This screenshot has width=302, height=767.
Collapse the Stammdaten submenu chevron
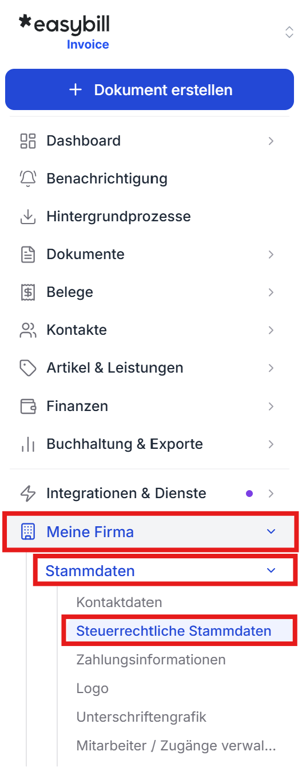click(x=271, y=570)
